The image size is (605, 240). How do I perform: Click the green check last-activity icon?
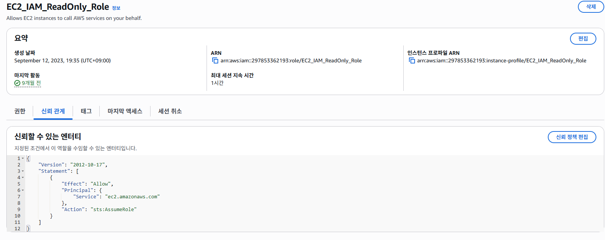(x=17, y=83)
